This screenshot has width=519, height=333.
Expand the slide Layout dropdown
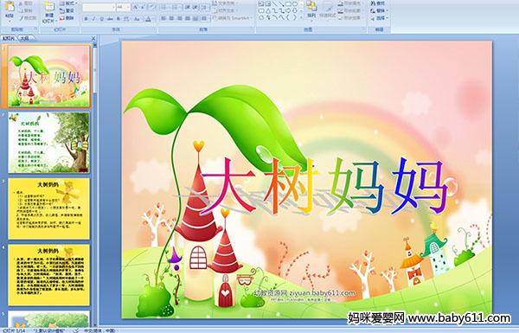click(x=68, y=3)
